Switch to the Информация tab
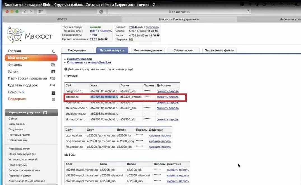Screen dimensions: 301x185 pos(77,50)
